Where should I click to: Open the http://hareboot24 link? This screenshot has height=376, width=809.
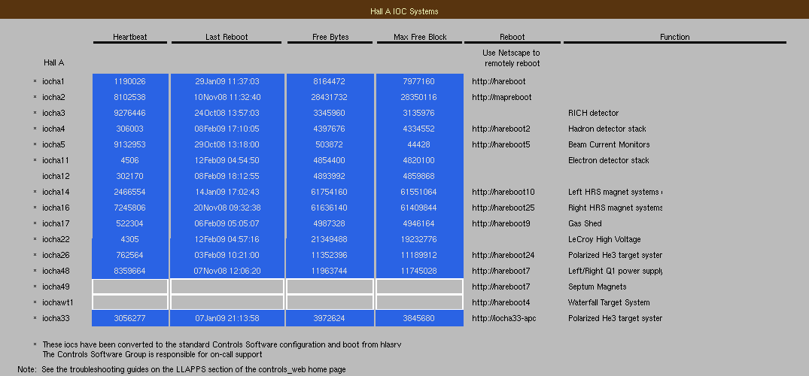coord(503,255)
